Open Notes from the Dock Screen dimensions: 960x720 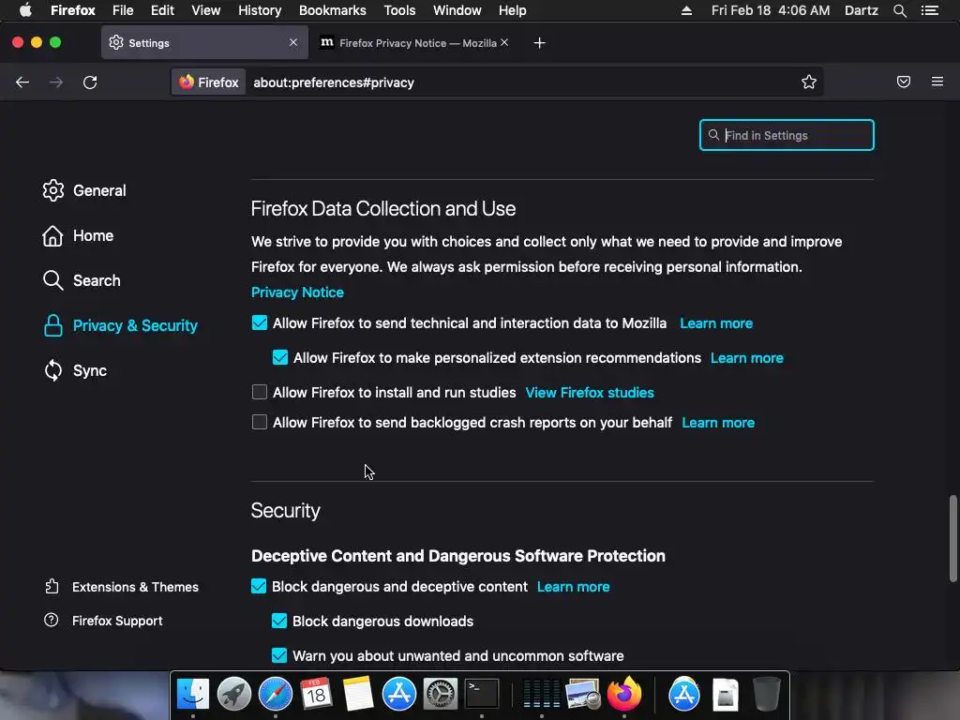(x=358, y=695)
